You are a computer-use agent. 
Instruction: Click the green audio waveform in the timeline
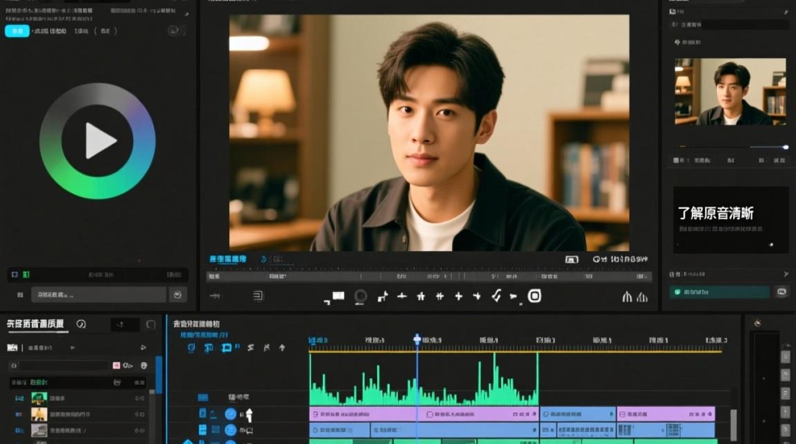(423, 380)
